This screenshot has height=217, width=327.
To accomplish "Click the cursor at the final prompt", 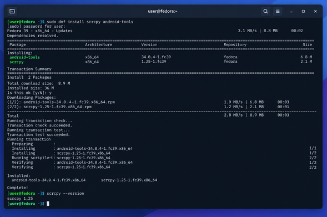I will 48,204.
